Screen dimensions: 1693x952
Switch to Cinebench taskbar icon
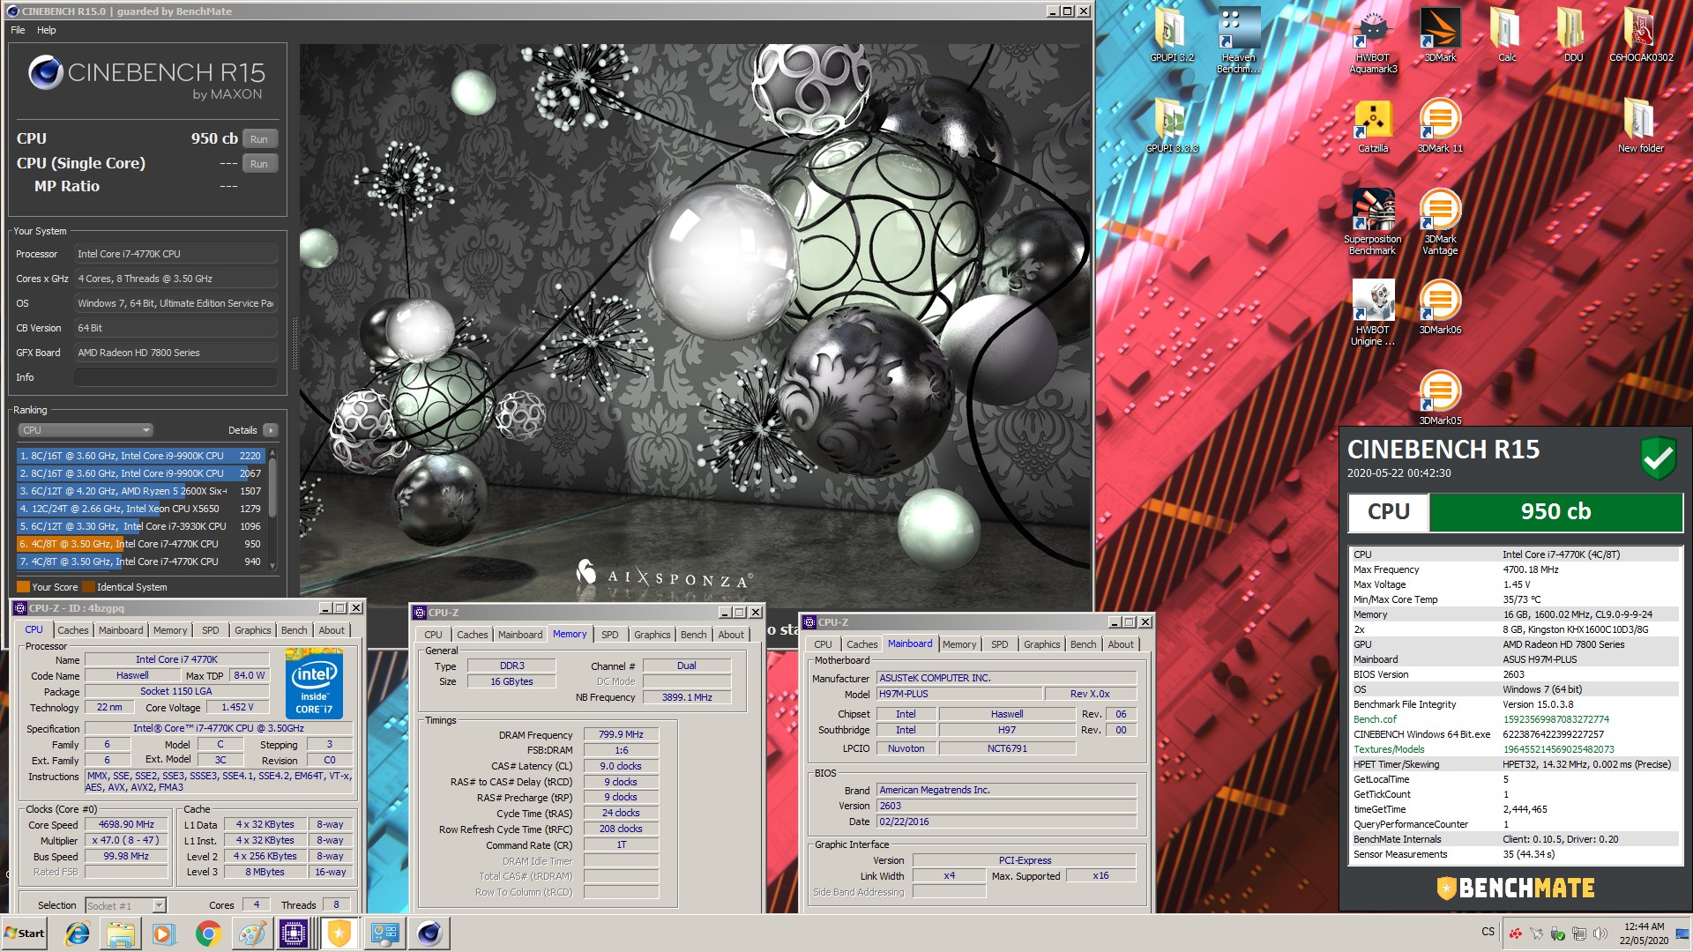pyautogui.click(x=429, y=933)
